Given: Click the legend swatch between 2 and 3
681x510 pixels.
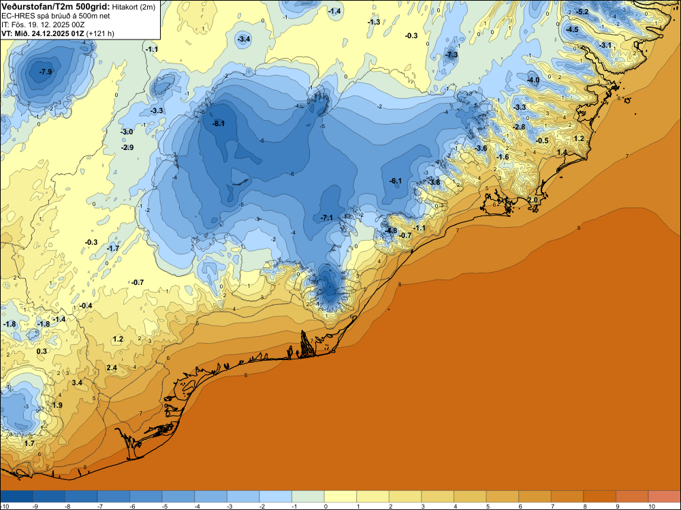Looking at the screenshot, I should click(x=405, y=496).
